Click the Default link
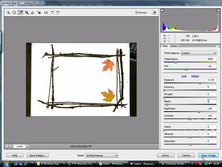 pyautogui.click(x=195, y=76)
